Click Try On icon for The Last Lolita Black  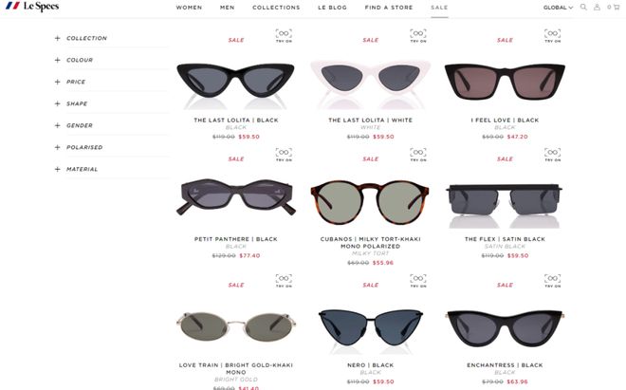284,36
